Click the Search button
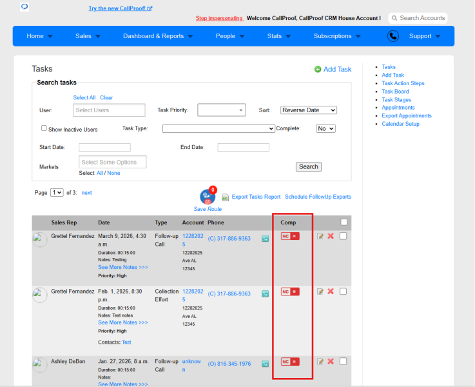This screenshot has height=387, width=475. (x=308, y=166)
